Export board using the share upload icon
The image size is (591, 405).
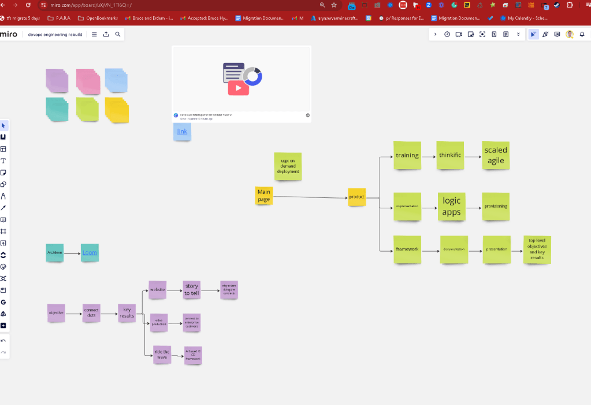[x=106, y=34]
